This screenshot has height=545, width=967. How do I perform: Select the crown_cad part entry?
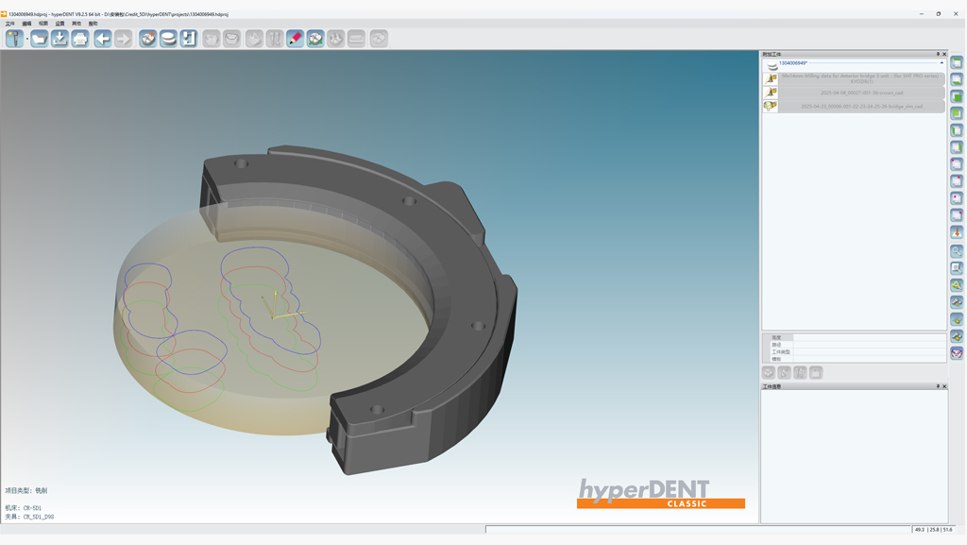[861, 93]
